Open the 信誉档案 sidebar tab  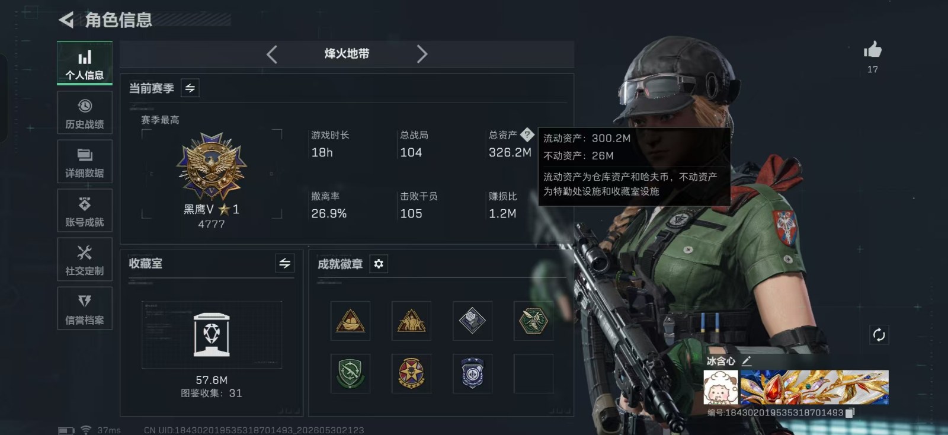click(x=85, y=308)
